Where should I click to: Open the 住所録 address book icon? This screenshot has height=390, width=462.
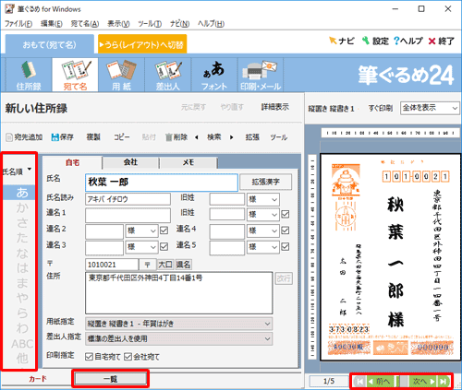pyautogui.click(x=29, y=75)
